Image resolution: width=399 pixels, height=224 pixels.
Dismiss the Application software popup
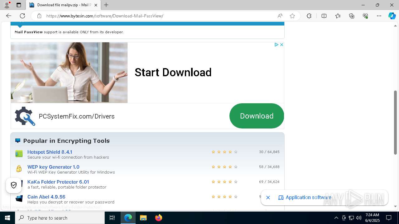[x=268, y=198]
